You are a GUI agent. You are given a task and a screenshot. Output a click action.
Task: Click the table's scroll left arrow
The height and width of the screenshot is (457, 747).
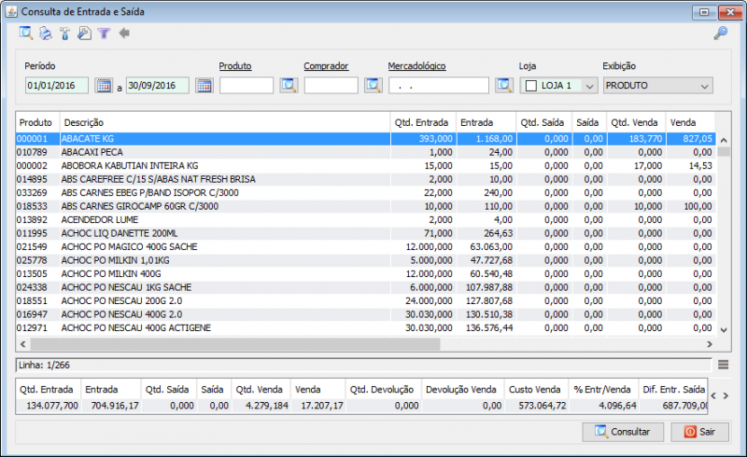[22, 344]
